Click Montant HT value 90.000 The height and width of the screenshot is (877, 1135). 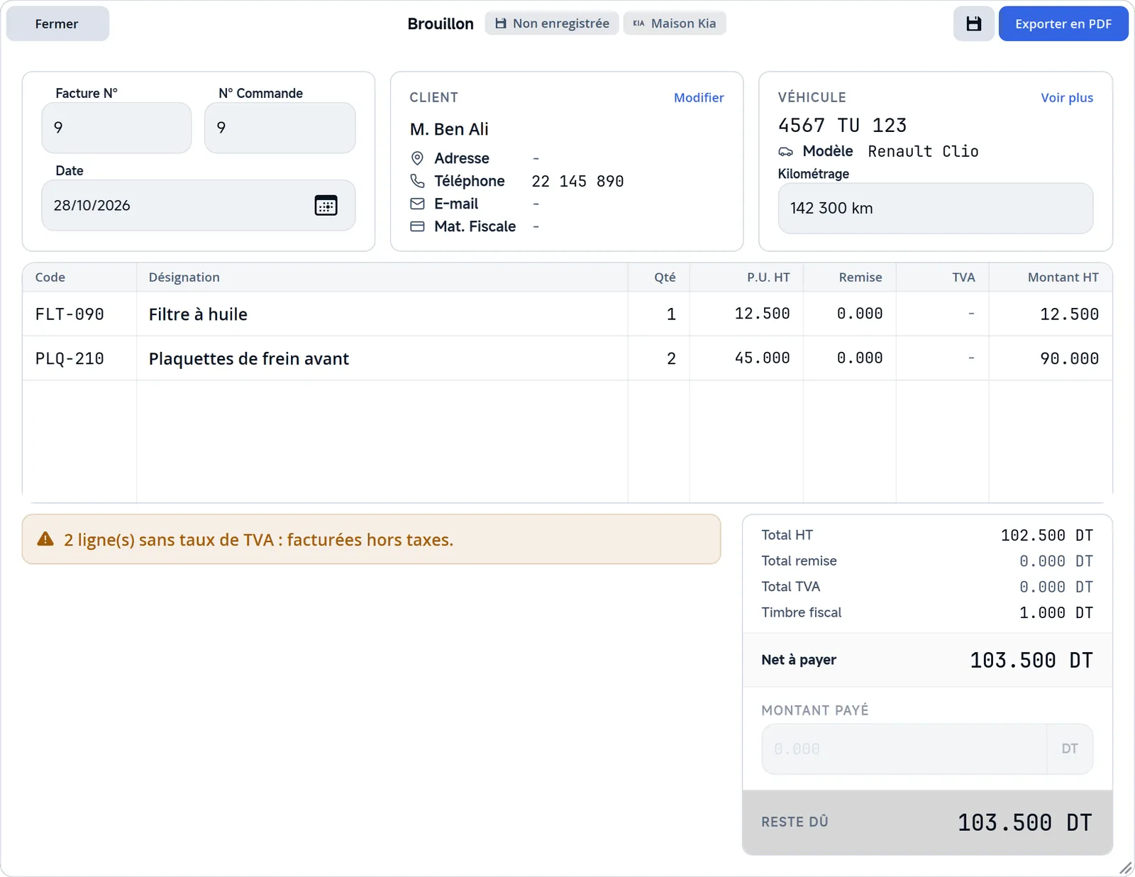1069,359
